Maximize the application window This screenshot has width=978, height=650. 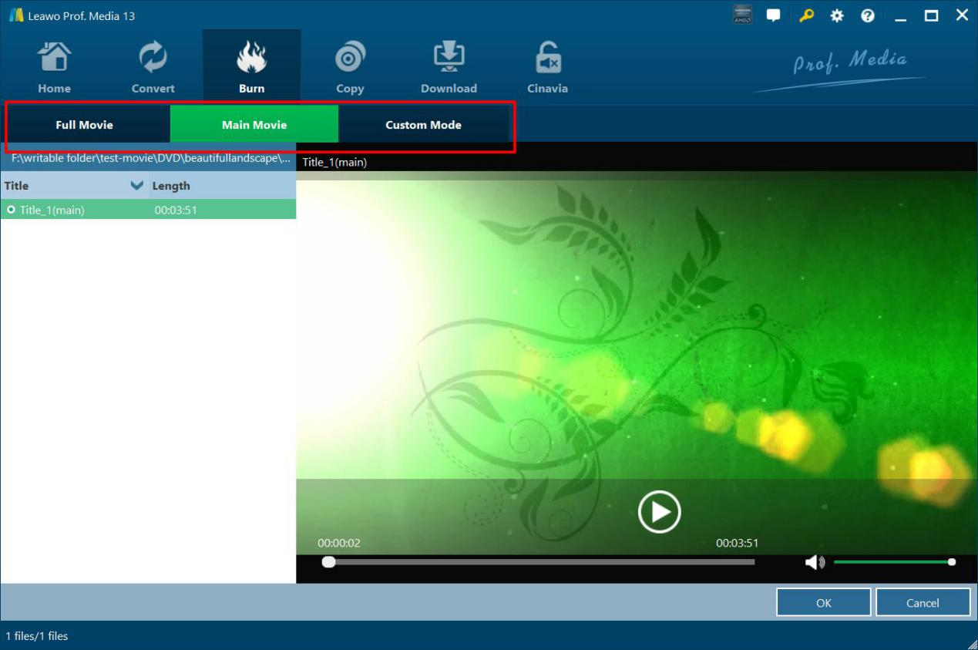point(931,15)
